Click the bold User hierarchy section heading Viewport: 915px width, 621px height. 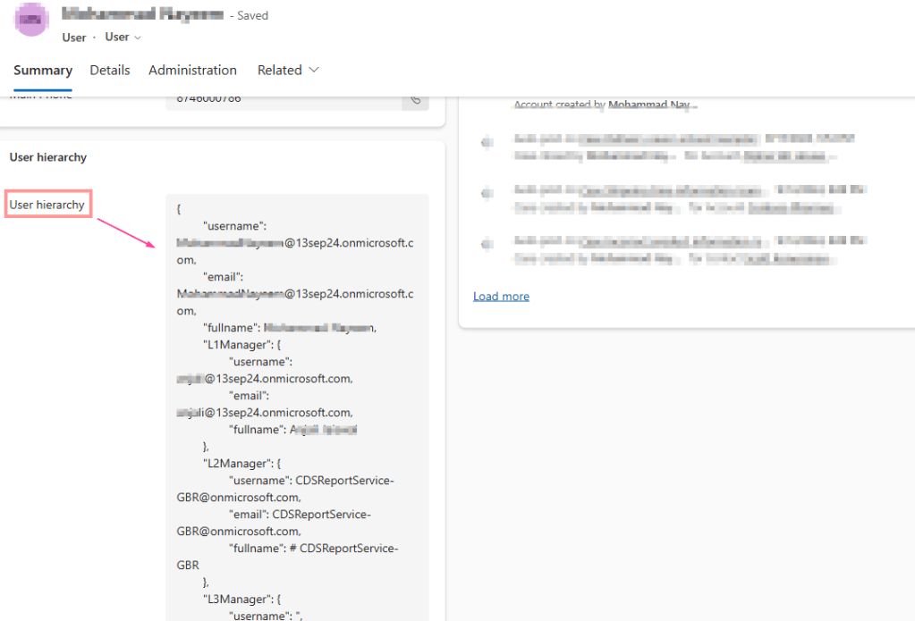click(x=48, y=157)
